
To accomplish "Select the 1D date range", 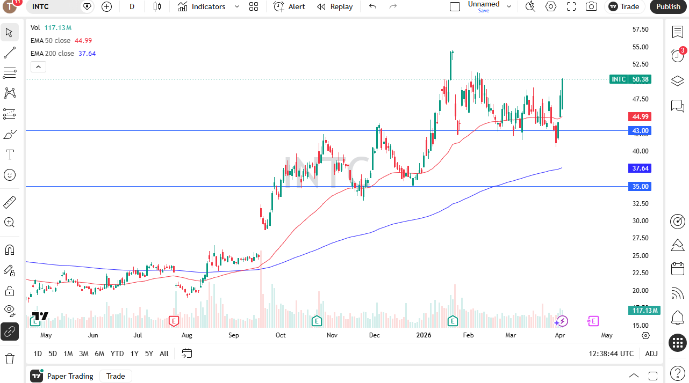I will tap(38, 353).
